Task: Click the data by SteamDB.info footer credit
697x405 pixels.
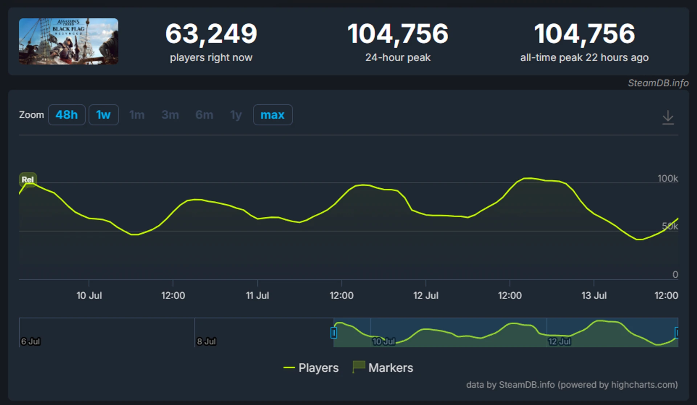Action: [x=572, y=385]
